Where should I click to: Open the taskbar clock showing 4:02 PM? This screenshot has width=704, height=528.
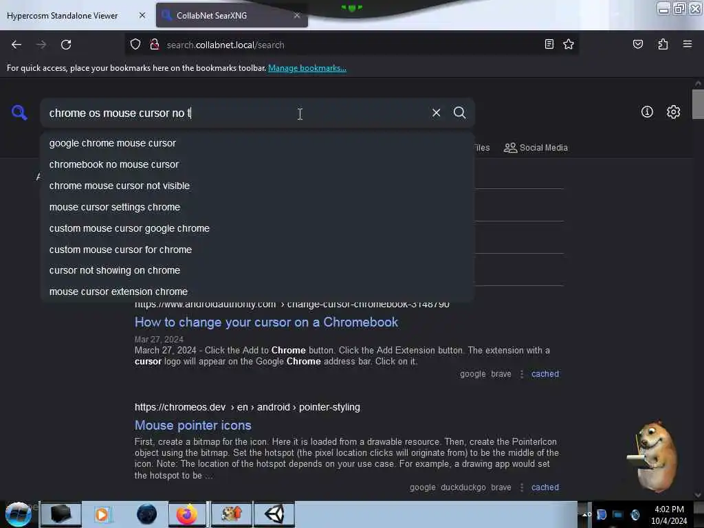pos(669,515)
